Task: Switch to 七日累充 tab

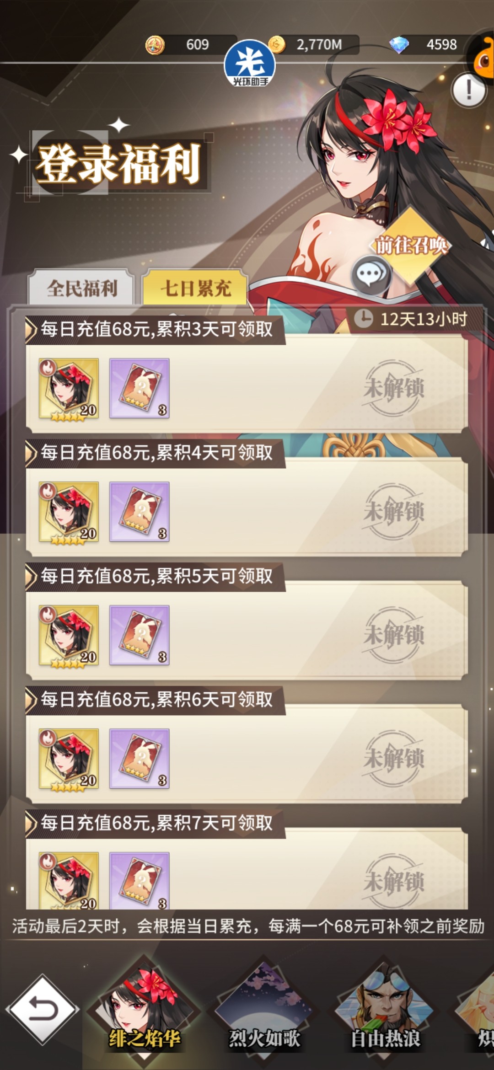Action: pos(195,288)
